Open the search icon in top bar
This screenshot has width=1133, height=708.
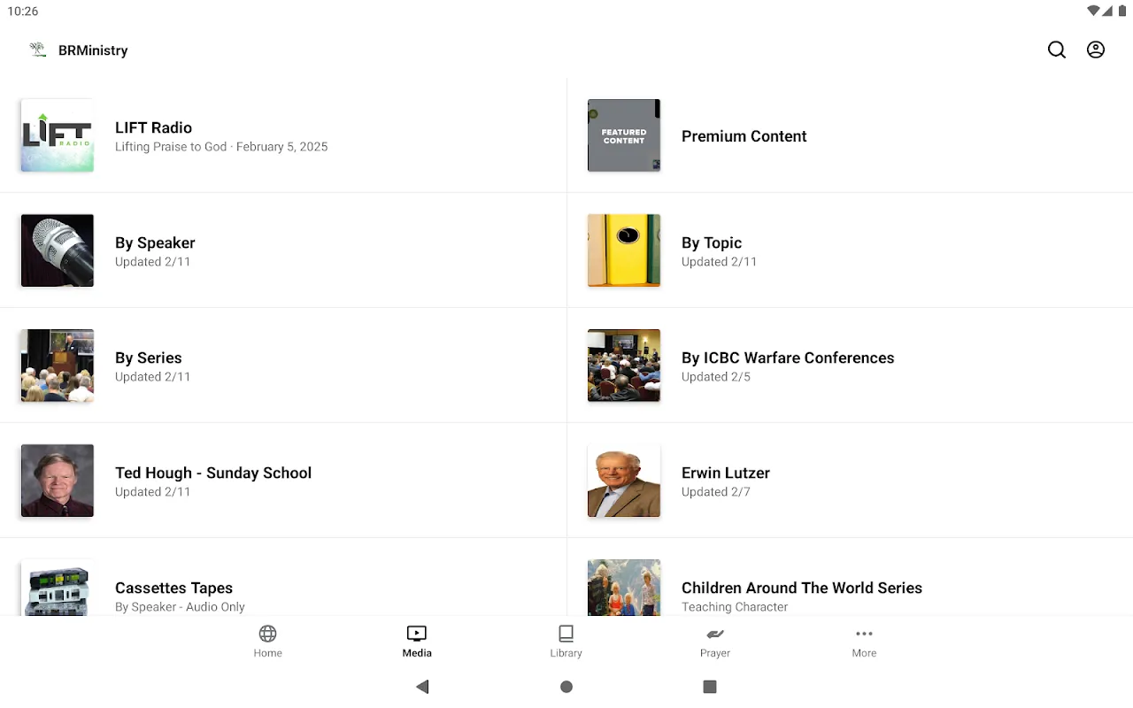tap(1056, 50)
